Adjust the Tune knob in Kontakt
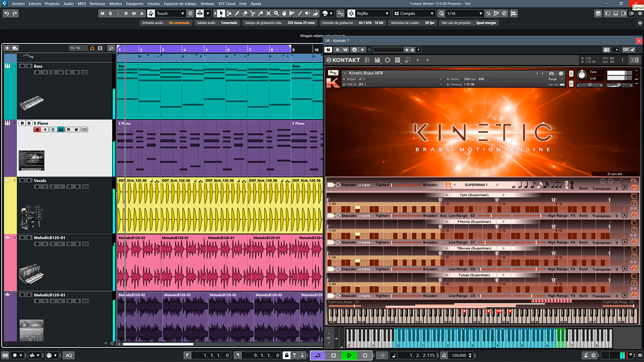Viewport: 644px width, 362px height. tap(582, 76)
